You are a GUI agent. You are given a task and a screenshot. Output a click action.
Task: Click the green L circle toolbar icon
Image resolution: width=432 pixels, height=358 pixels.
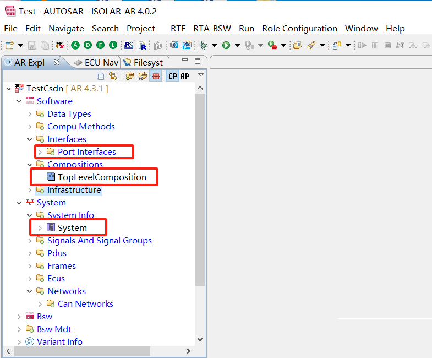[113, 45]
